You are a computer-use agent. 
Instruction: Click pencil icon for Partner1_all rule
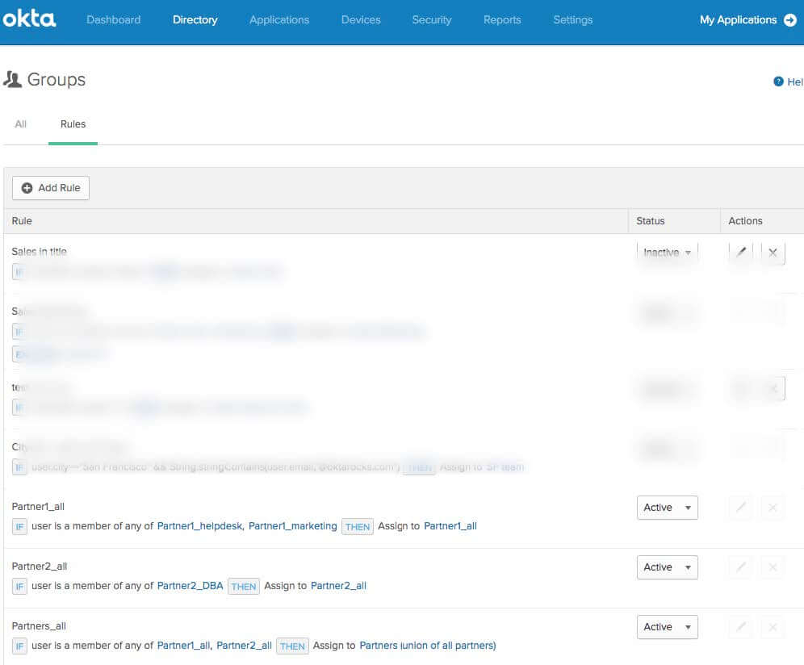point(741,508)
